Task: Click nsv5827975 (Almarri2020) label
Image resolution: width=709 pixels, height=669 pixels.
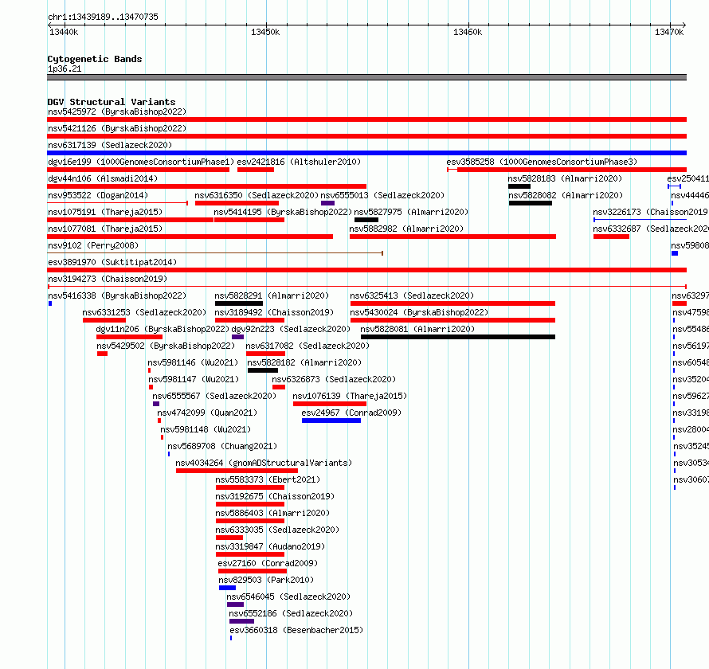Action: 411,212
